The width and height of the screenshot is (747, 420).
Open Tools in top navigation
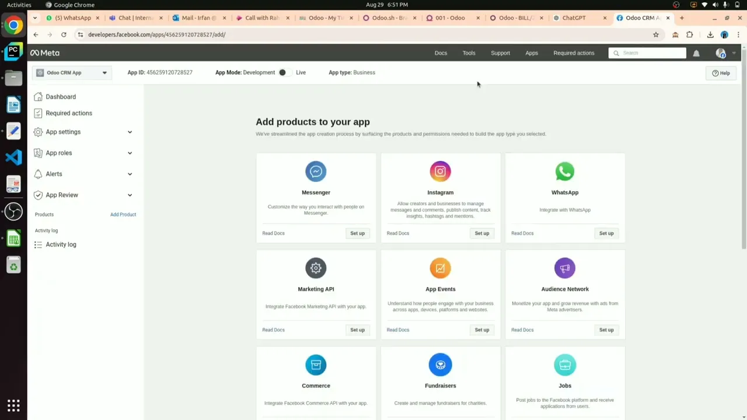[469, 53]
